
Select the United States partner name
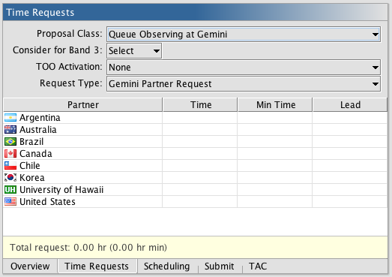point(47,202)
